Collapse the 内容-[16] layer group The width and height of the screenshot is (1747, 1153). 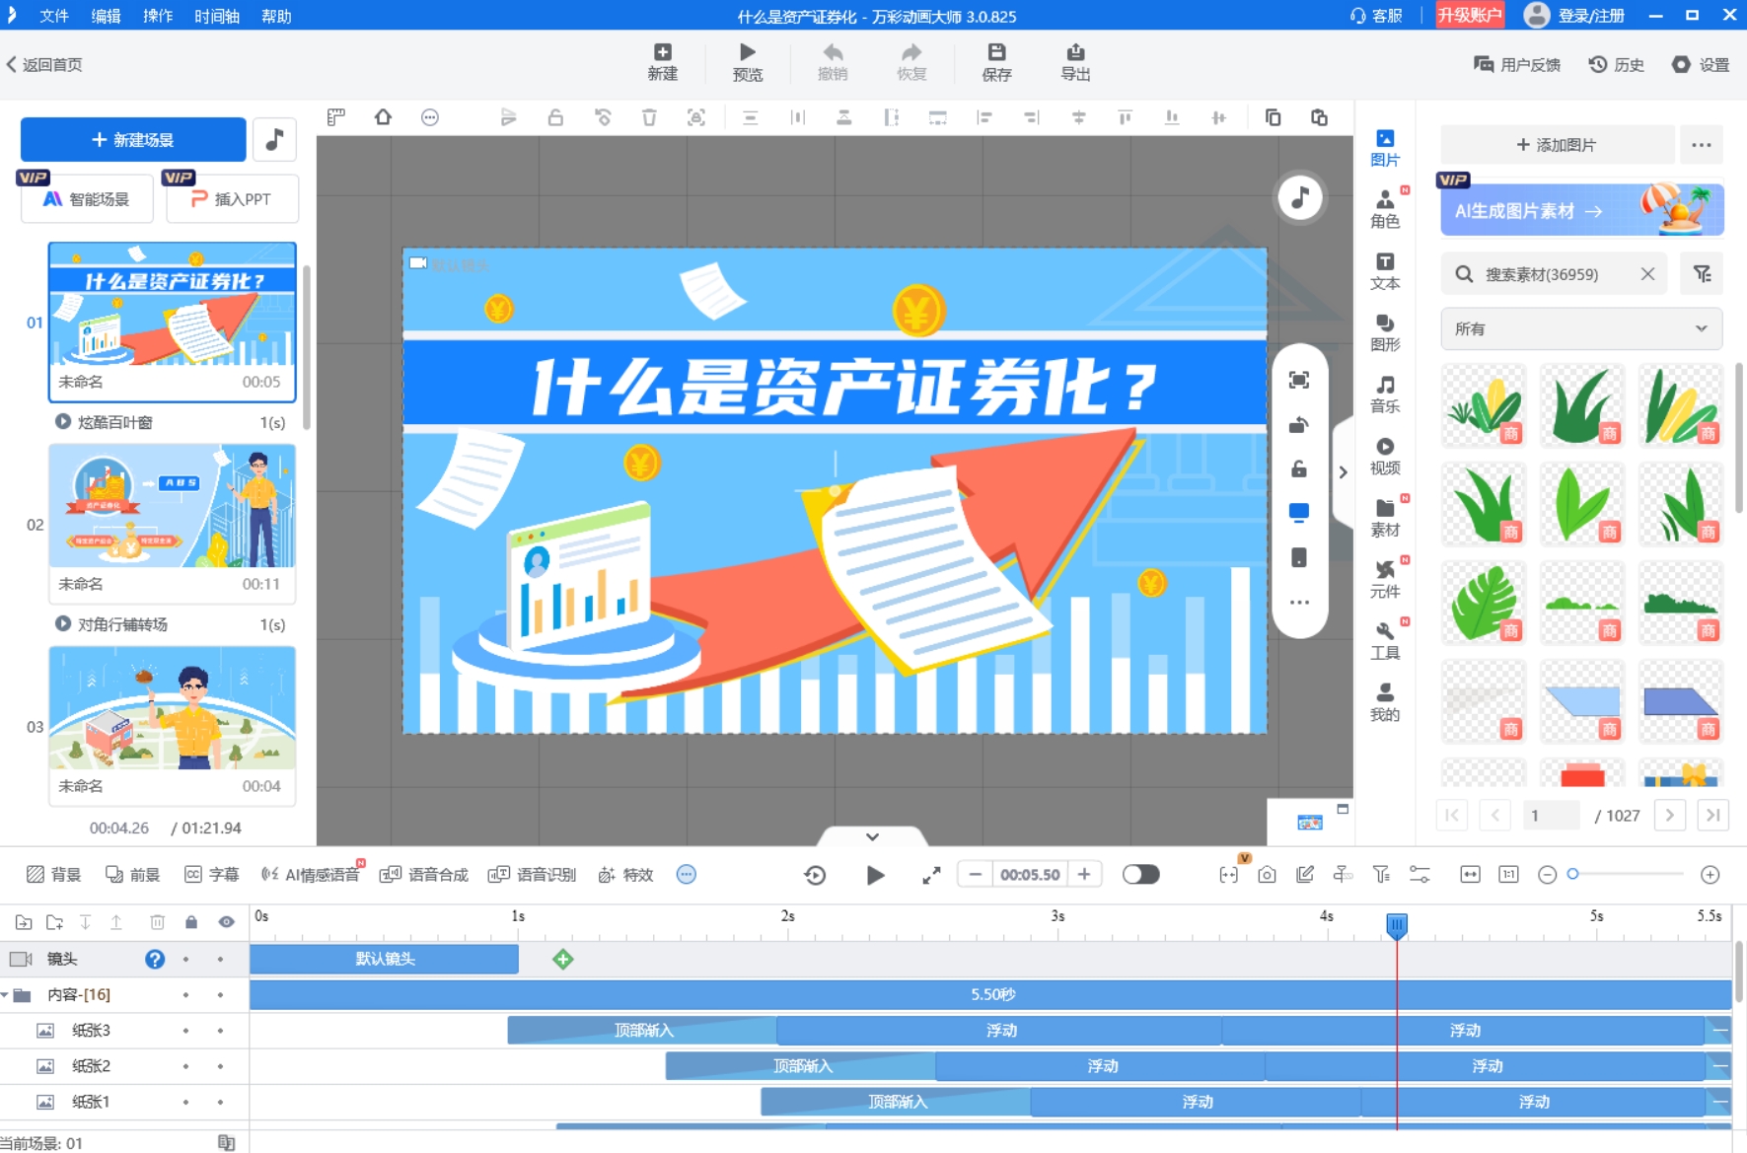6,995
